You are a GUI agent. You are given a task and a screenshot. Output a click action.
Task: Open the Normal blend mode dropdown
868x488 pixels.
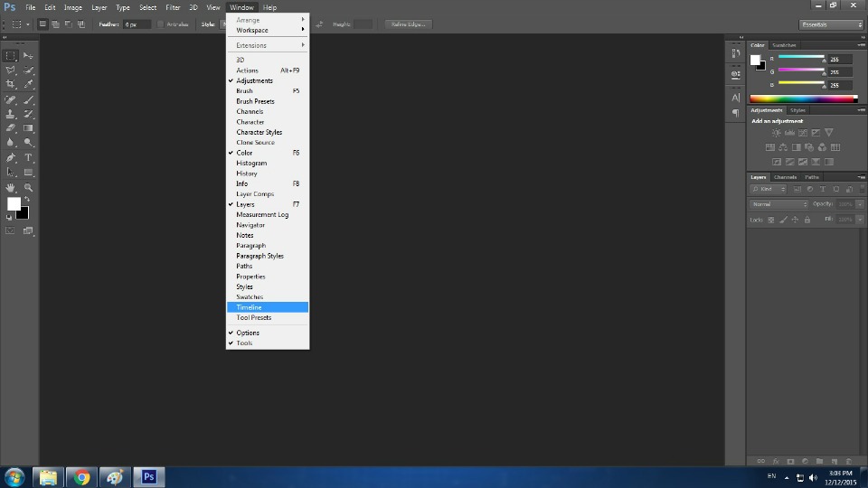(x=778, y=204)
